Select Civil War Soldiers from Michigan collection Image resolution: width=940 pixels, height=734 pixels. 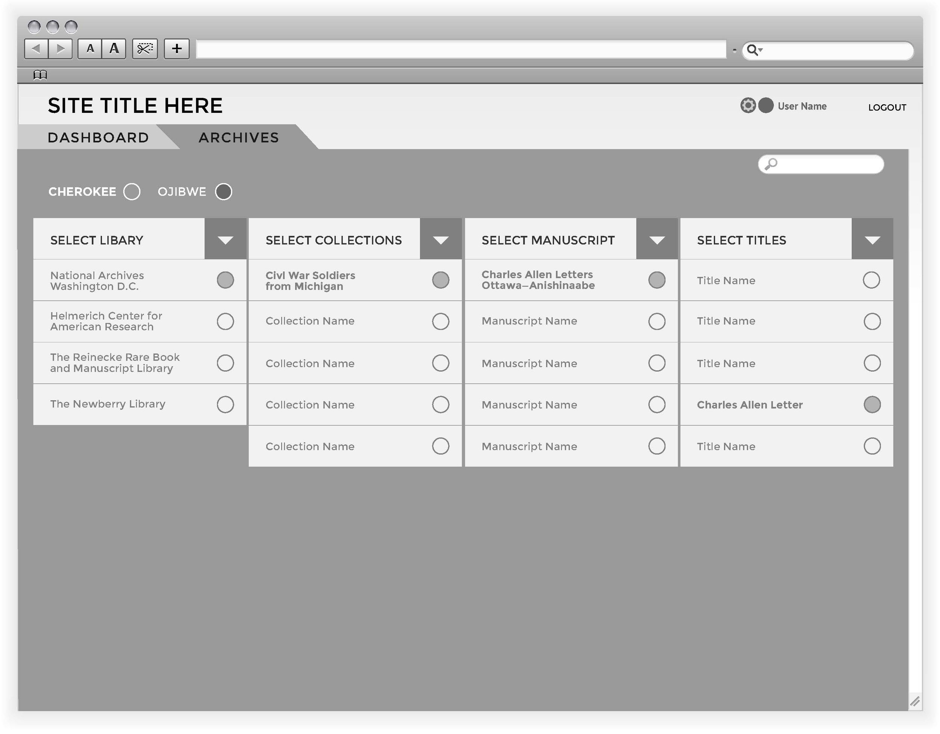[x=441, y=279]
